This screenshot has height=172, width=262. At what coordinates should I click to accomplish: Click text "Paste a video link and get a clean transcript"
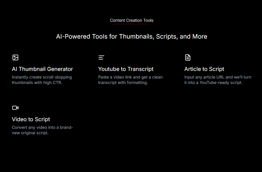(x=130, y=80)
